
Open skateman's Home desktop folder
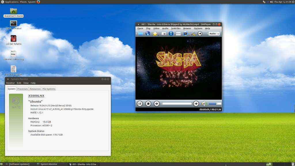pyautogui.click(x=13, y=13)
